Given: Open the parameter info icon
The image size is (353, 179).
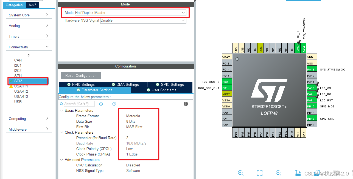Looking at the screenshot, I should pos(186,104).
